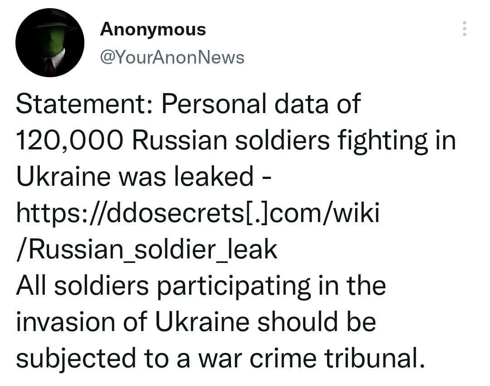This screenshot has height=386, width=490.
Task: Click the "subjected to a" phrase
Action: coord(109,359)
